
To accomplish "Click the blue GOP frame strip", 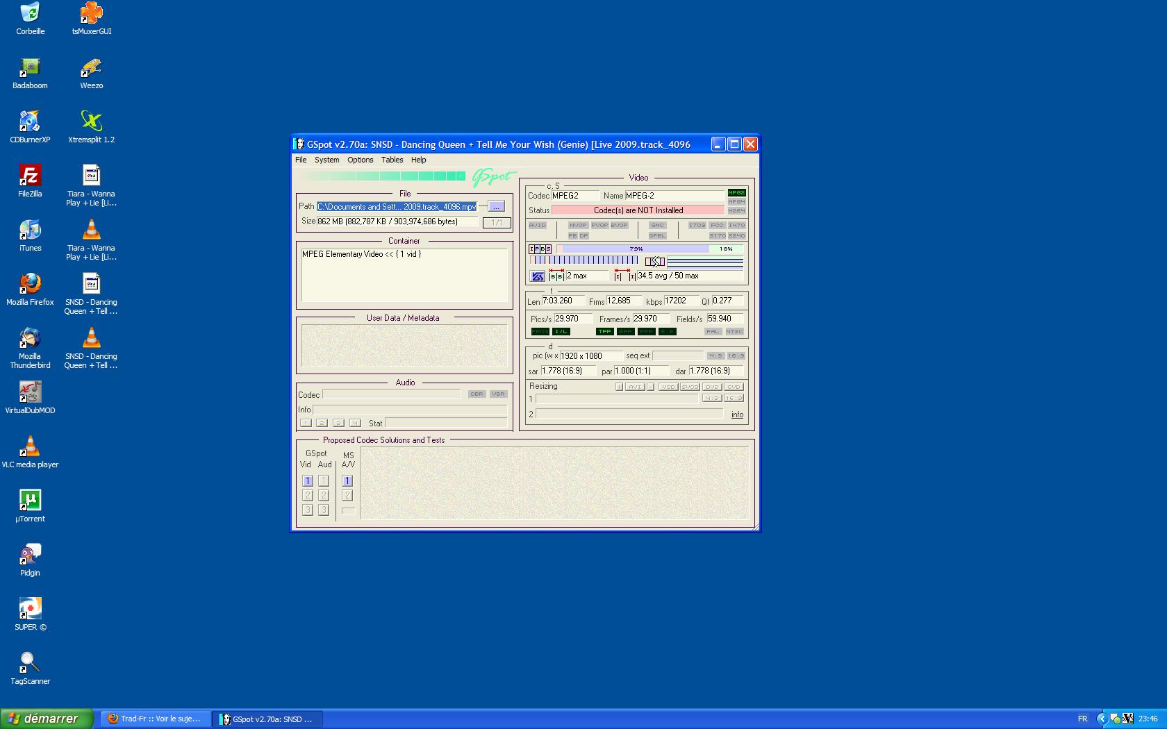I will [x=584, y=260].
